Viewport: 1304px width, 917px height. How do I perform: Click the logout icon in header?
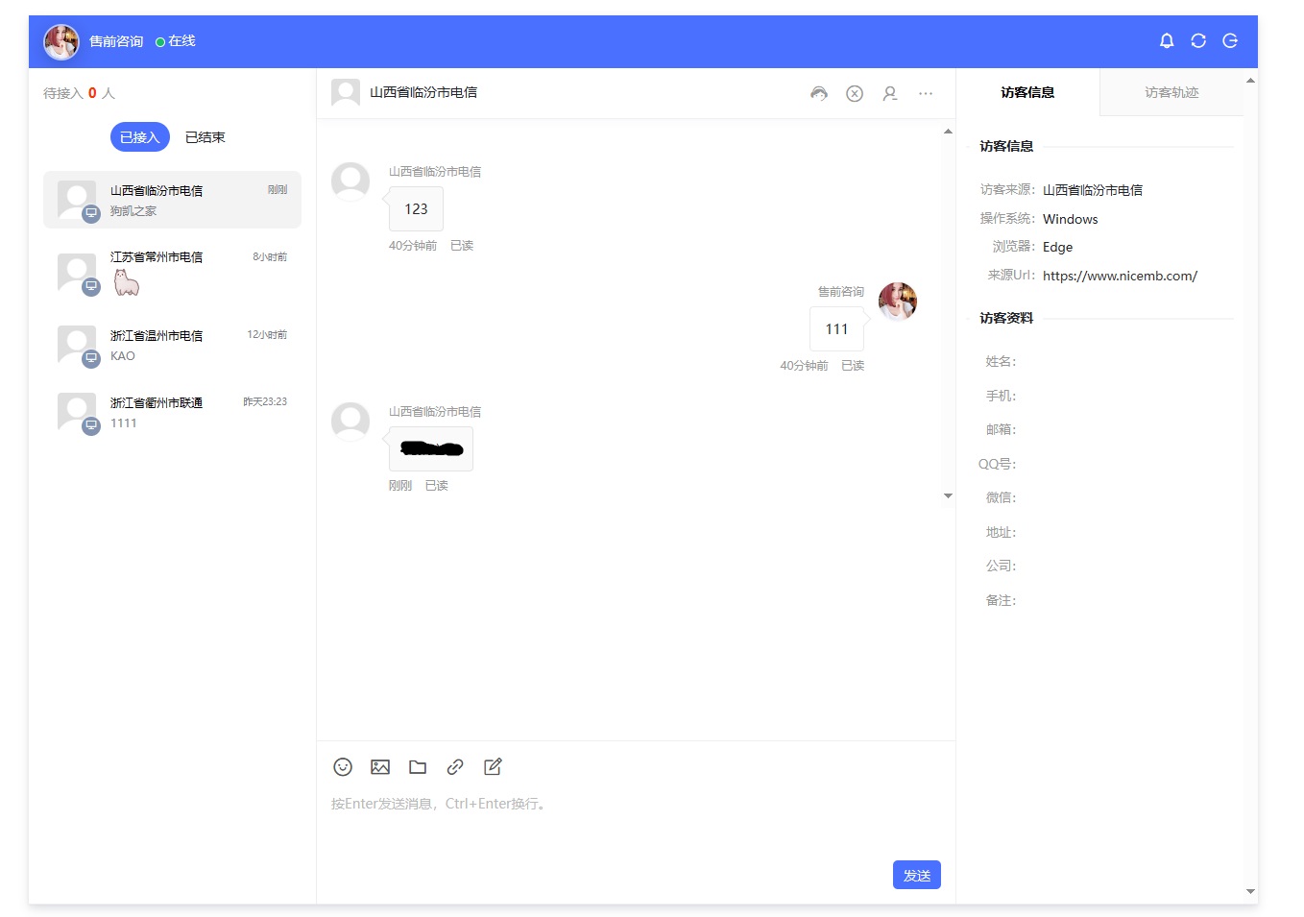point(1229,40)
